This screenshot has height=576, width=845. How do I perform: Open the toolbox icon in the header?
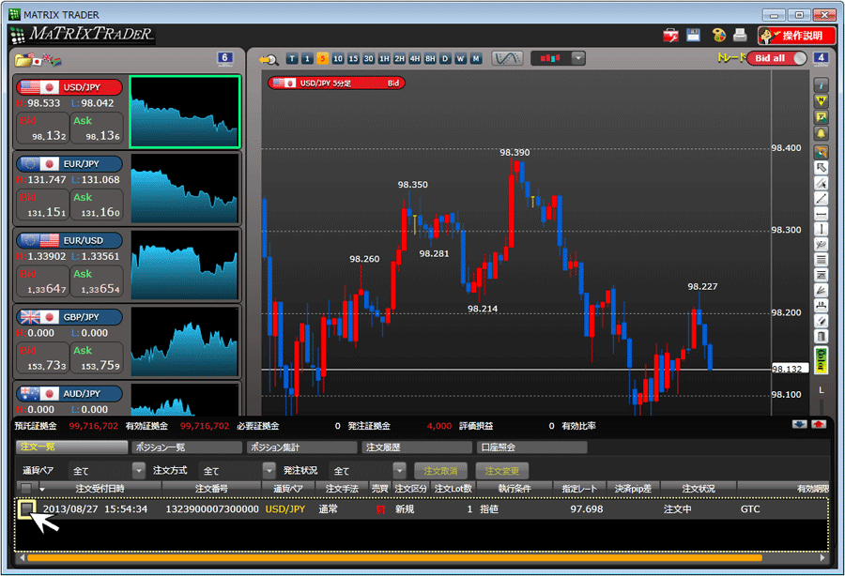pos(670,36)
